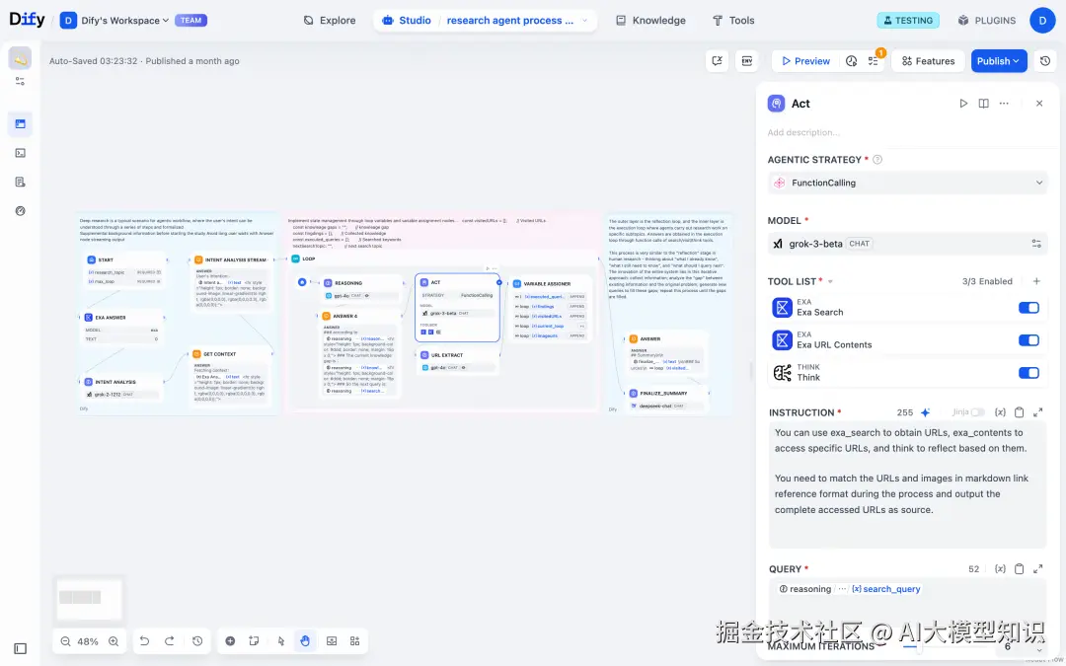Open grok-3-beta model parameter settings icon

pyautogui.click(x=1036, y=244)
